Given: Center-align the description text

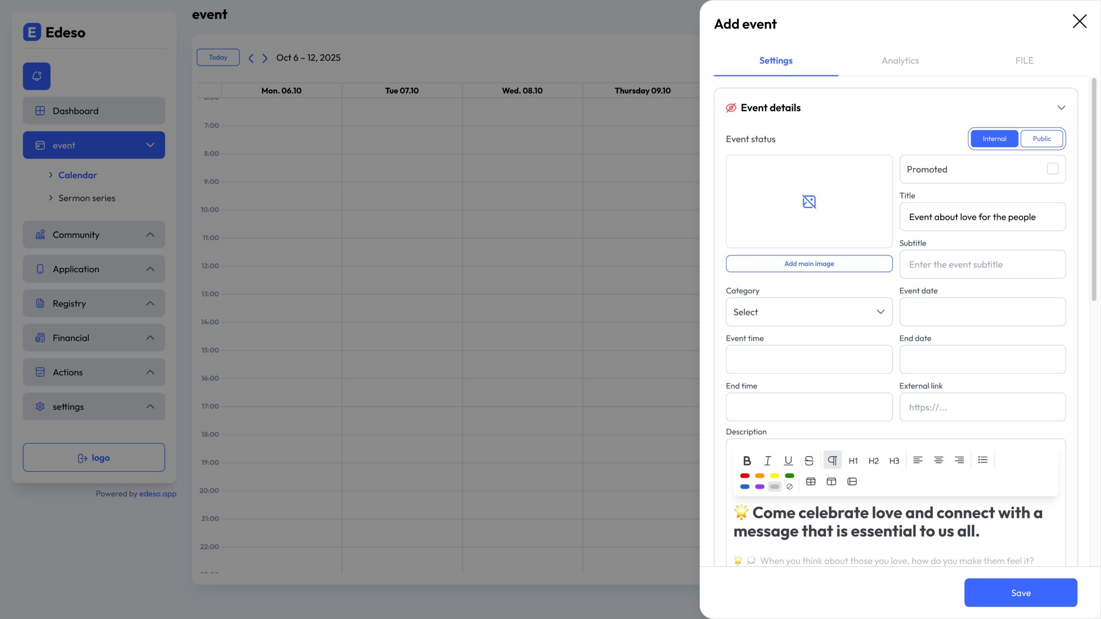Looking at the screenshot, I should 938,460.
